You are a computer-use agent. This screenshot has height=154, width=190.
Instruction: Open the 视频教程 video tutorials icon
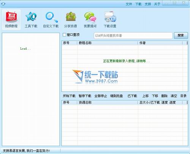pos(11,20)
